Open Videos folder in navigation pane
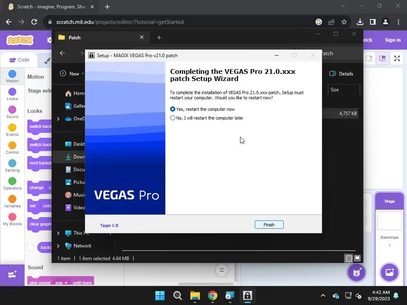 (75, 207)
